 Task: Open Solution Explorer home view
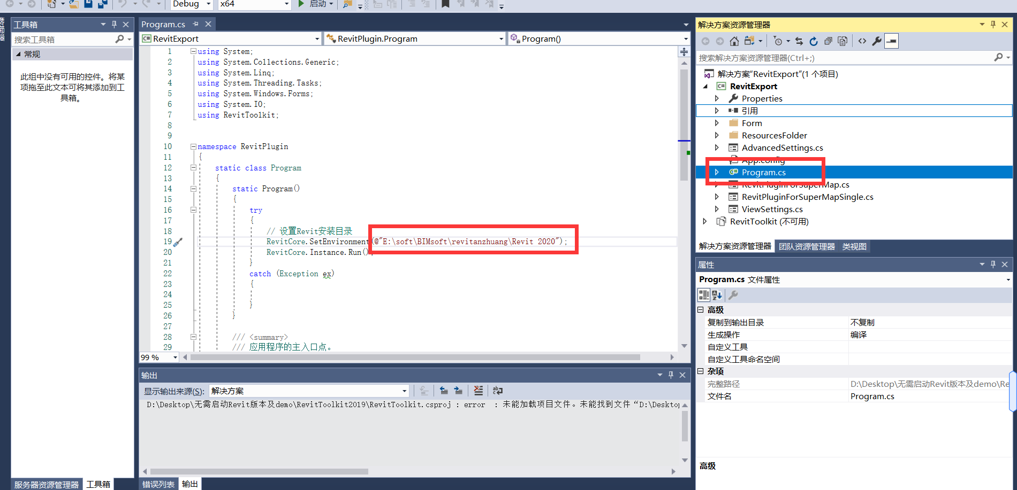pos(734,41)
